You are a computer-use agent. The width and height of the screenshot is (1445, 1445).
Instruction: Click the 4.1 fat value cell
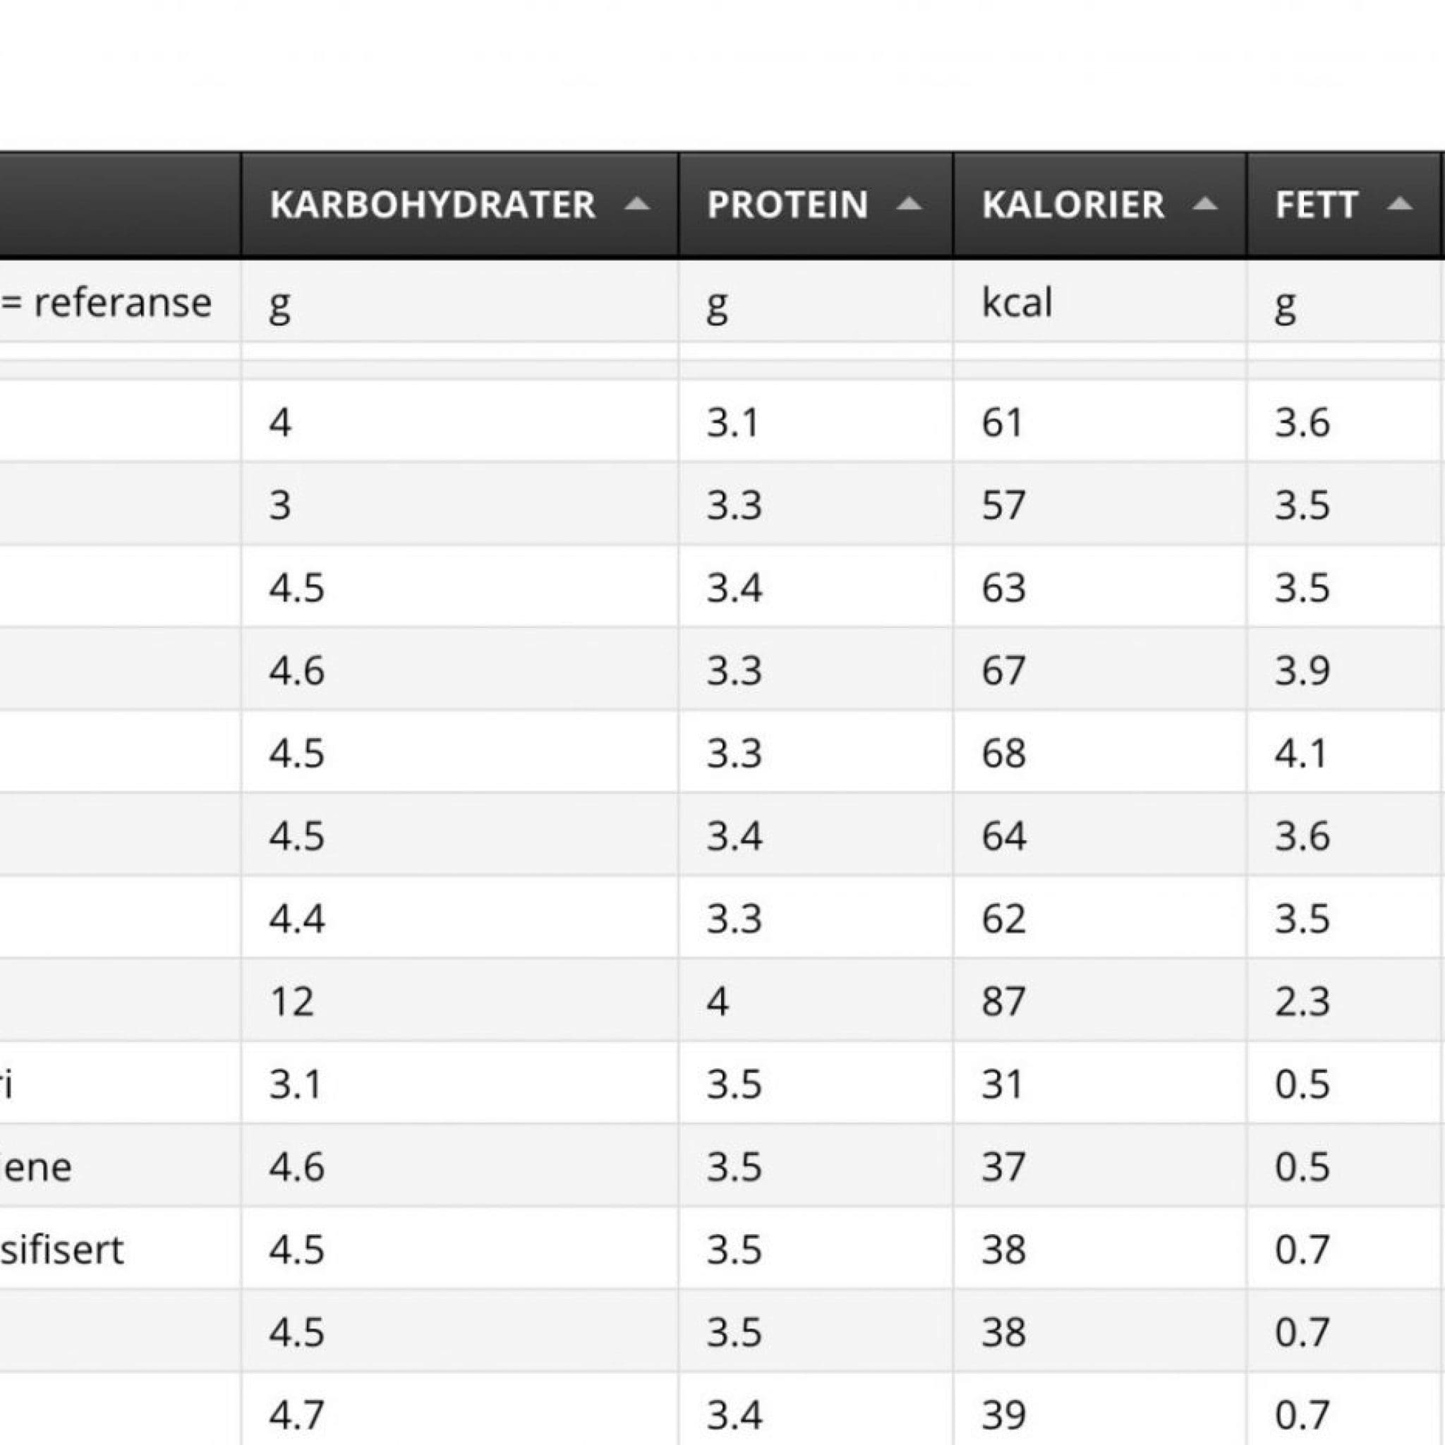click(x=1346, y=751)
